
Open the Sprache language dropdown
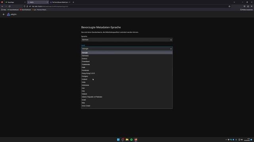point(127,40)
